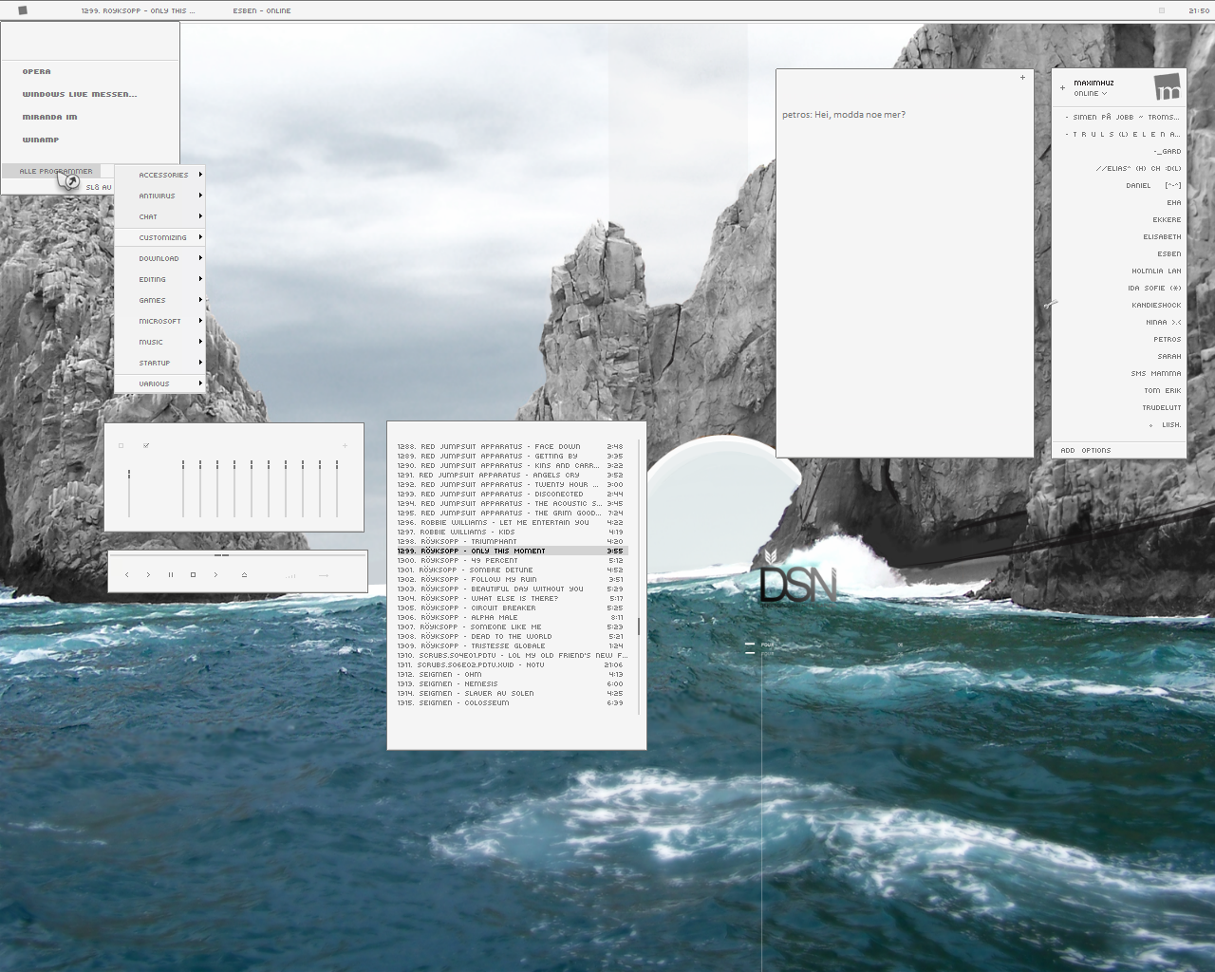The image size is (1215, 972).
Task: Expand the Accessories submenu
Action: 159,175
